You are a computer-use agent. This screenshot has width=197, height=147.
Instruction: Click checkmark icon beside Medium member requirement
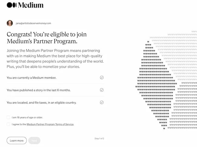point(102,77)
